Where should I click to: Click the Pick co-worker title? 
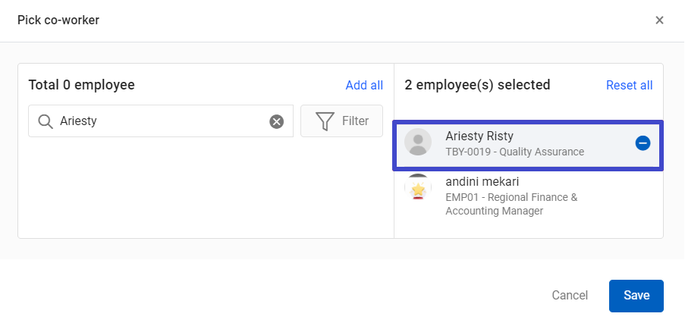click(x=58, y=20)
